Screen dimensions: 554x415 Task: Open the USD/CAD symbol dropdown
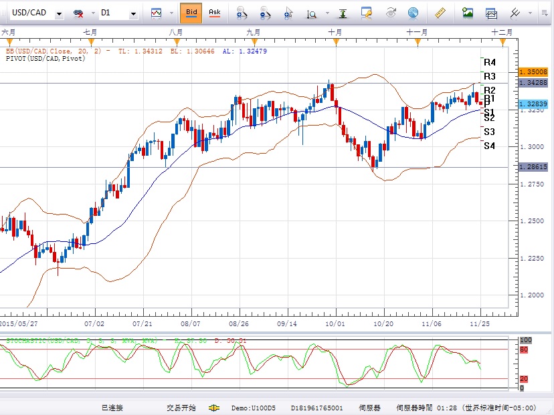pos(59,14)
